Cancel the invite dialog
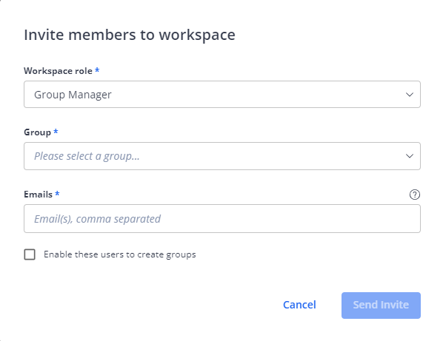Viewport: 443px width, 341px height. tap(299, 305)
